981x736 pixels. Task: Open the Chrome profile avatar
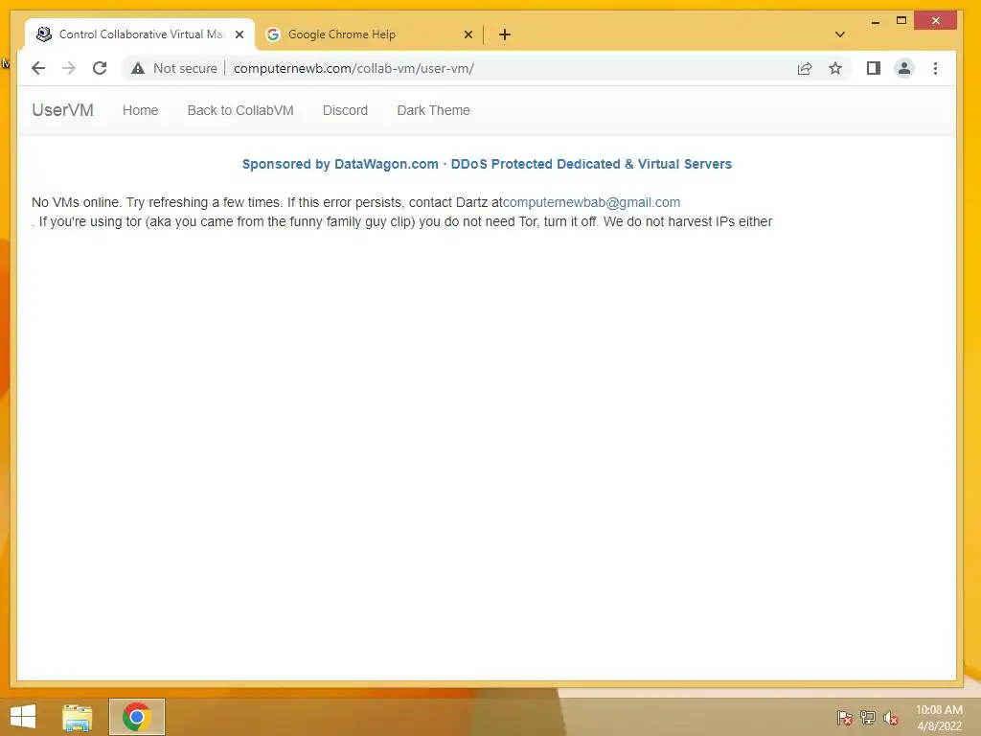coord(904,68)
